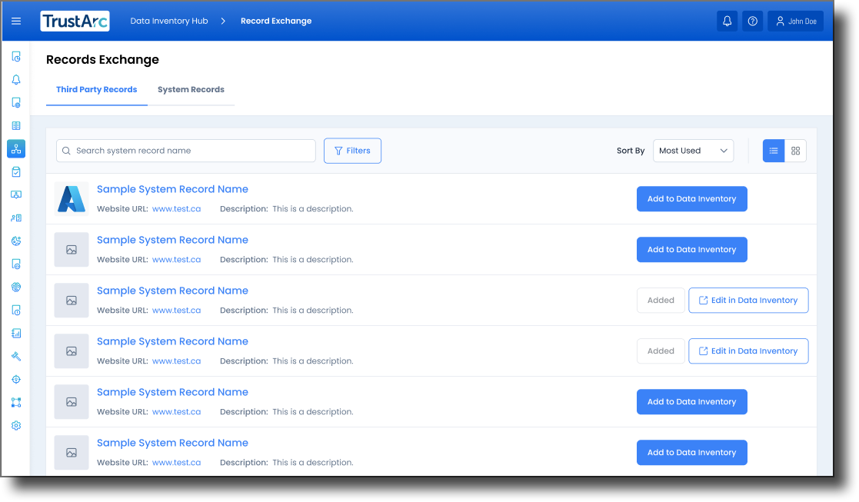Screen dimensions: 859x502
Task: Open the settings gear in sidebar
Action: (x=16, y=426)
